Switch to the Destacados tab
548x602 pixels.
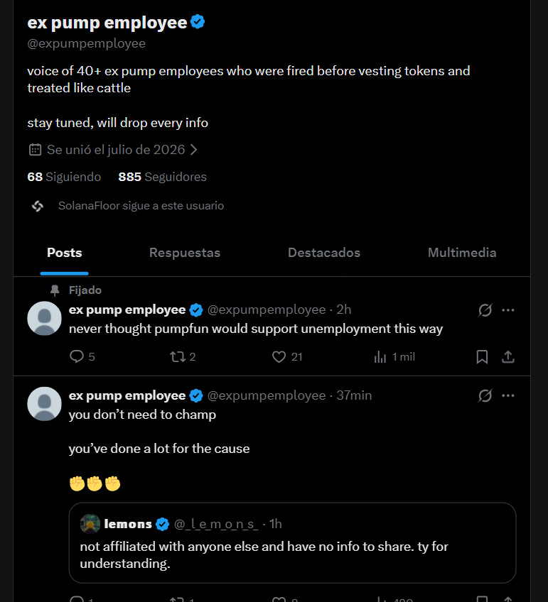click(324, 253)
